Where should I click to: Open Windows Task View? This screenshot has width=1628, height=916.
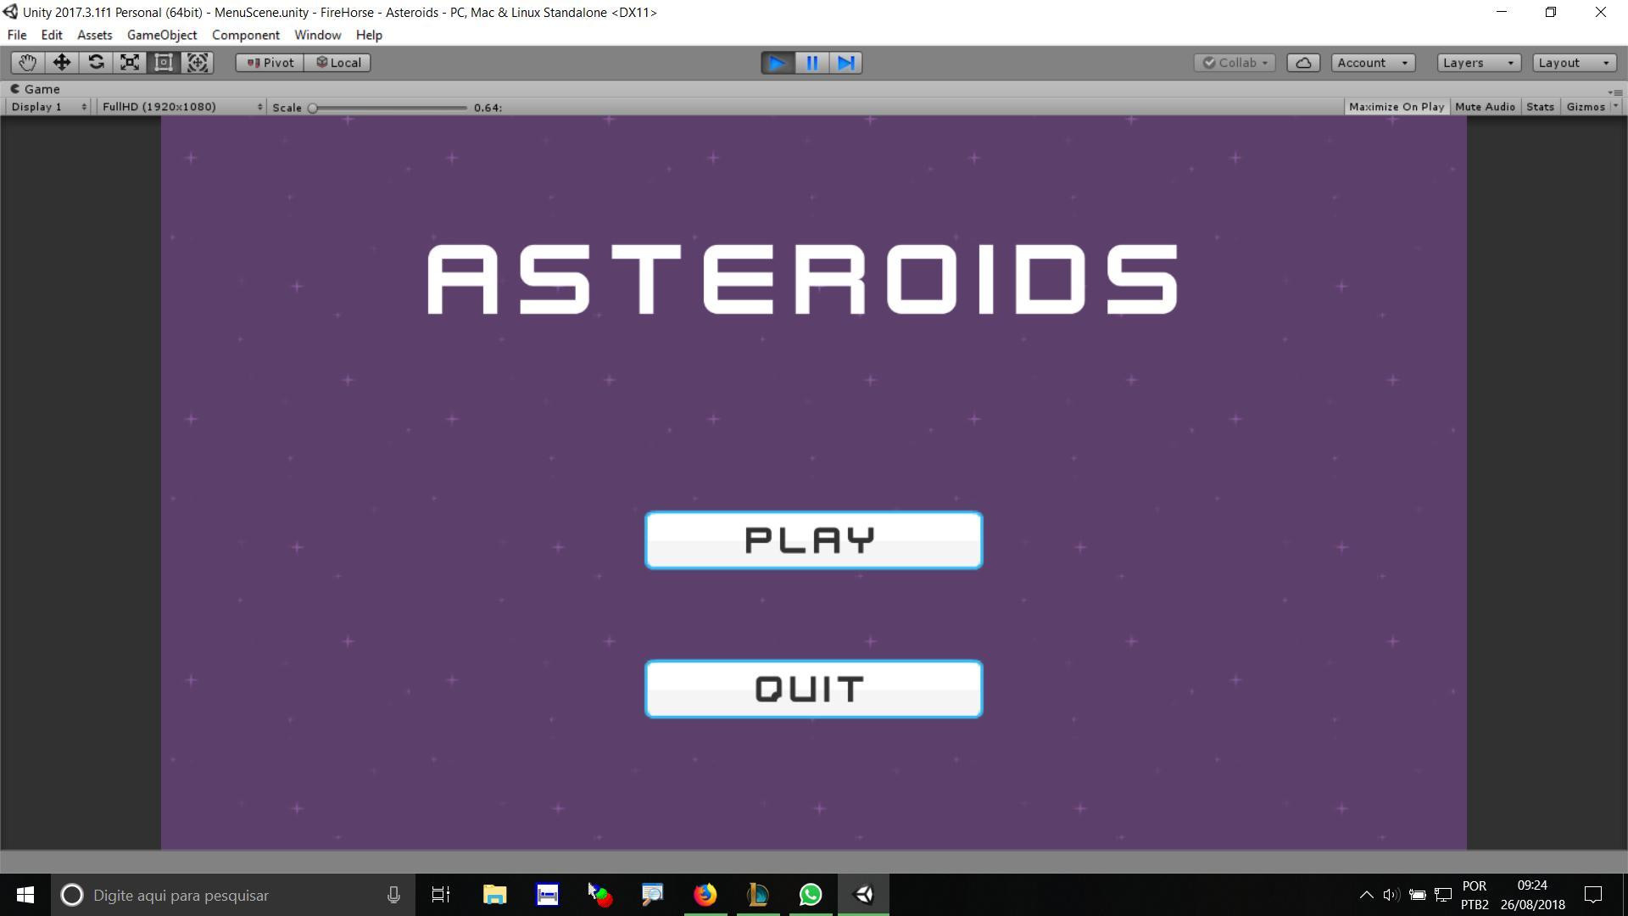tap(441, 895)
